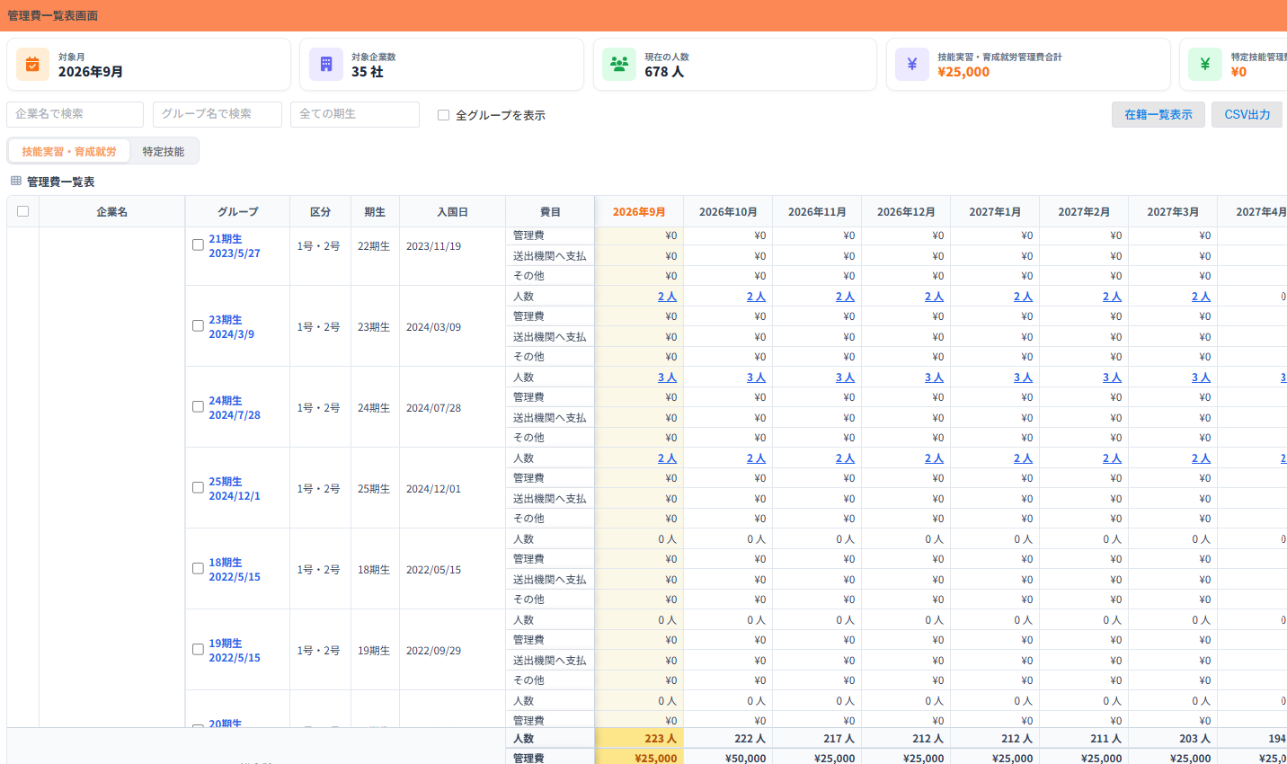Screen dimensions: 1287x764
Task: Open the 23期生 2024/3/9 group link
Action: tap(232, 327)
